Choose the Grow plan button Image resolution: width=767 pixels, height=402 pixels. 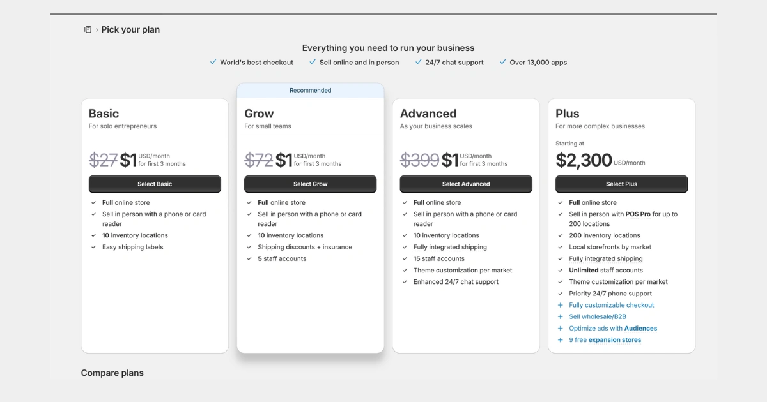point(310,184)
